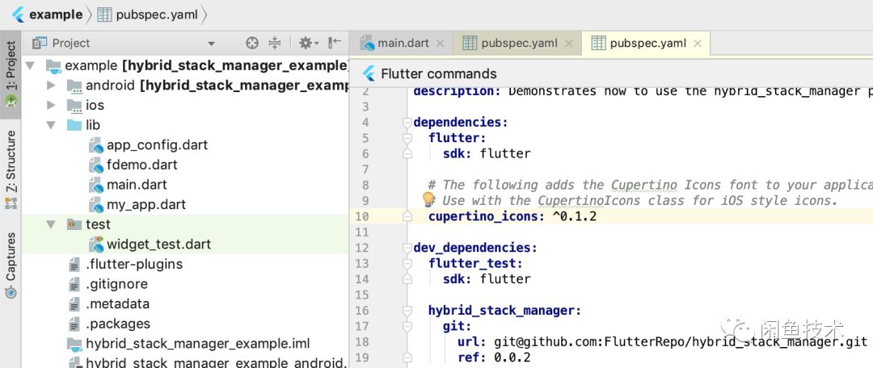The height and width of the screenshot is (368, 873).
Task: Open the 1: Project tool window tab
Action: (x=11, y=75)
